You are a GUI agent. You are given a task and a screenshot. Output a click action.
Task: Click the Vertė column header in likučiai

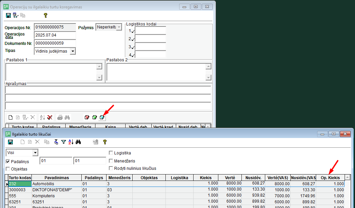(230, 178)
